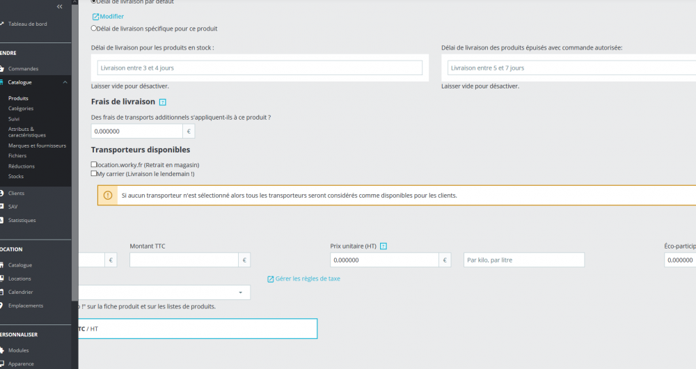Click the in-stock delivery delay field
The image size is (696, 369).
tap(260, 68)
